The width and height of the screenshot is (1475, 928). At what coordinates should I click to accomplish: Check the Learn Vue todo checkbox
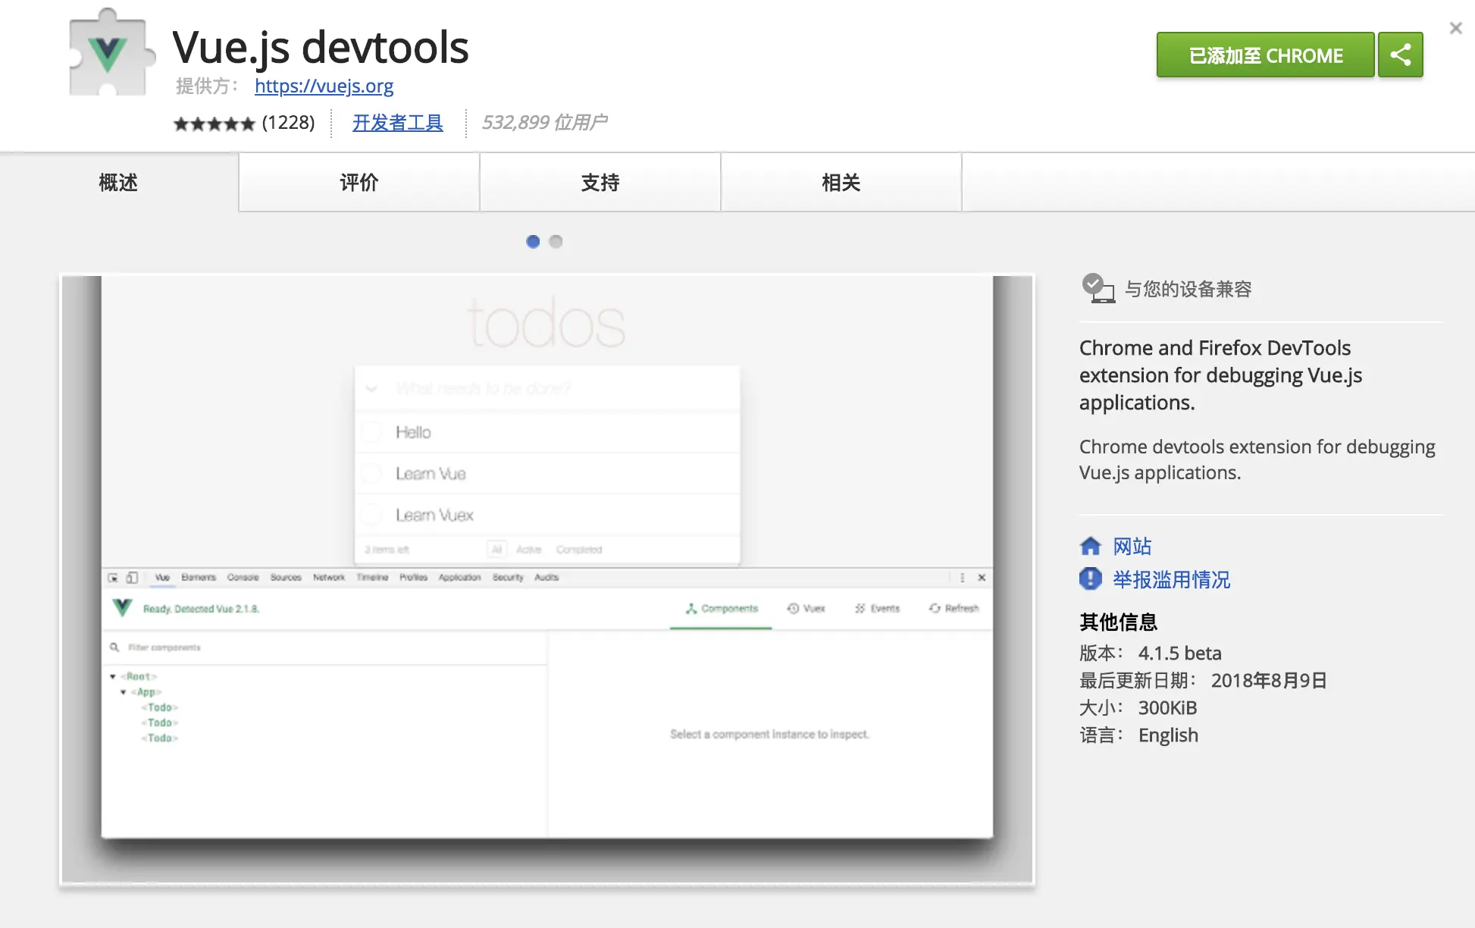pyautogui.click(x=371, y=473)
